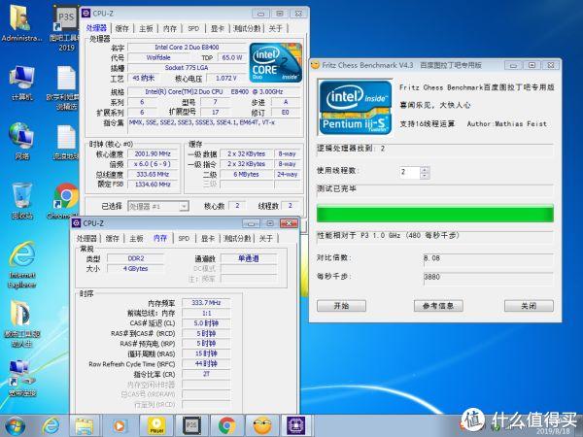Select 缓存 tab in lower CPU-Z window
The image size is (583, 437).
pos(113,239)
